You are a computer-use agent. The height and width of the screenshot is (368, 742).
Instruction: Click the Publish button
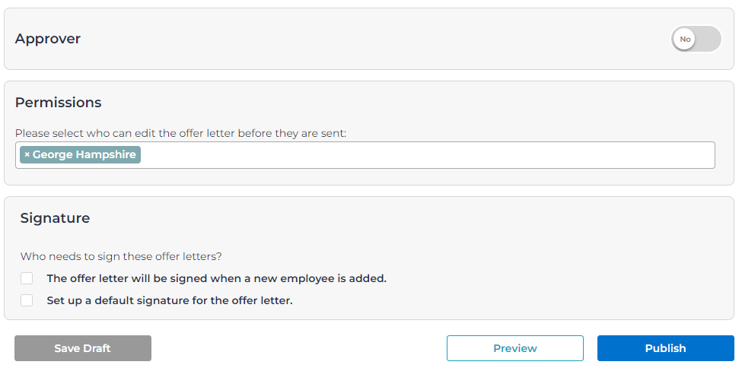click(665, 348)
